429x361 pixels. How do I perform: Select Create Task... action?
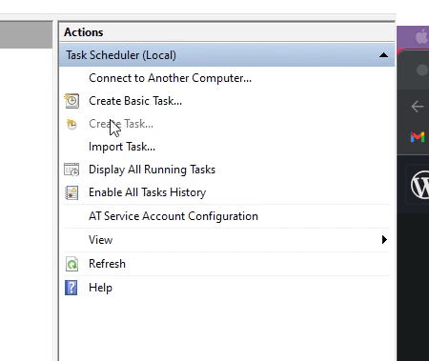coord(121,124)
